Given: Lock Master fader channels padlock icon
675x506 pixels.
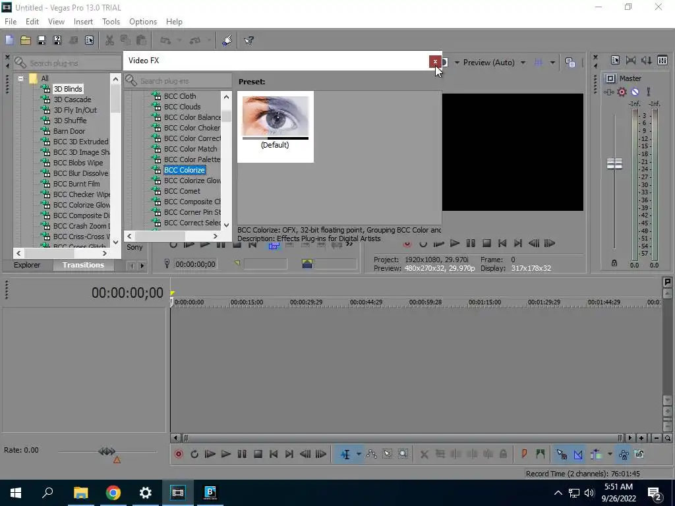Looking at the screenshot, I should pyautogui.click(x=614, y=263).
